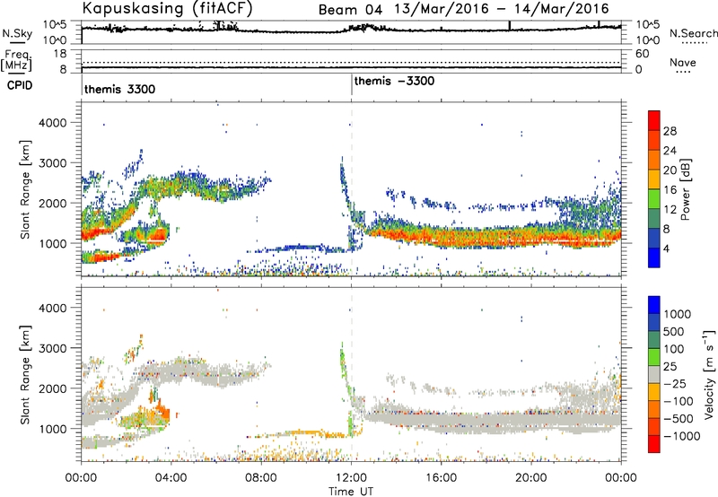The width and height of the screenshot is (718, 497).
Task: Click the -25 tick label on Velocity colorbar
Action: (x=675, y=384)
